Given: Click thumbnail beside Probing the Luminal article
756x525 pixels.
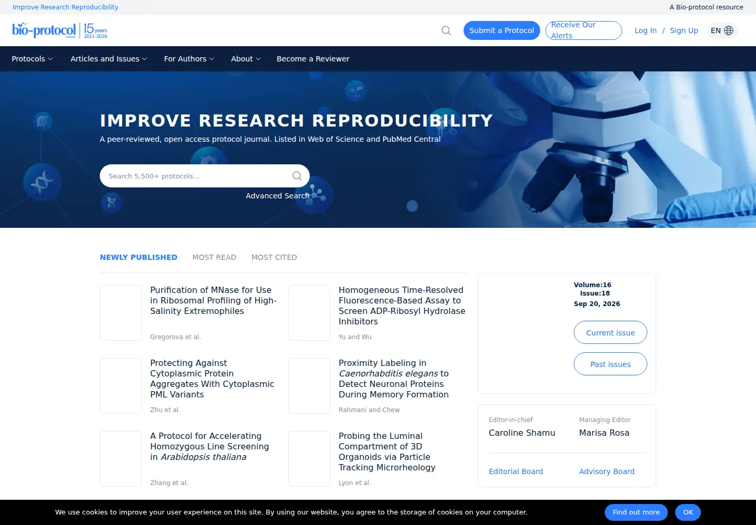Looking at the screenshot, I should 309,459.
